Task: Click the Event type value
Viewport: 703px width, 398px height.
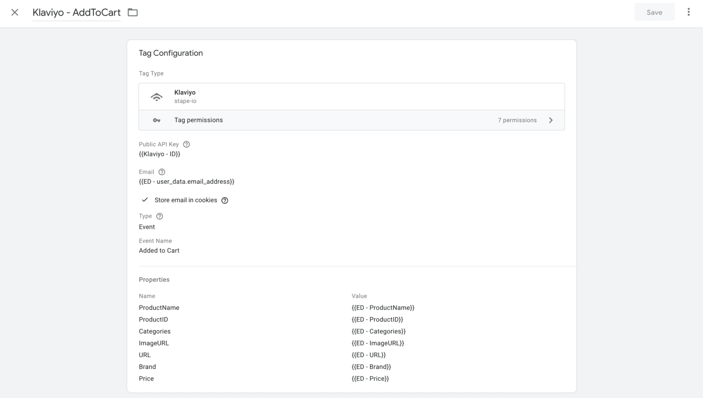Action: pos(147,227)
